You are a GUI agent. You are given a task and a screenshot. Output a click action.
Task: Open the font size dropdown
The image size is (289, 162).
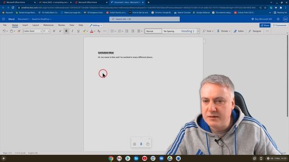pos(49,31)
